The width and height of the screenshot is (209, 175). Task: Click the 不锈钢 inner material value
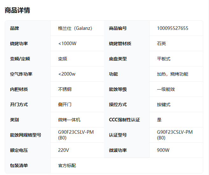pos(65,89)
